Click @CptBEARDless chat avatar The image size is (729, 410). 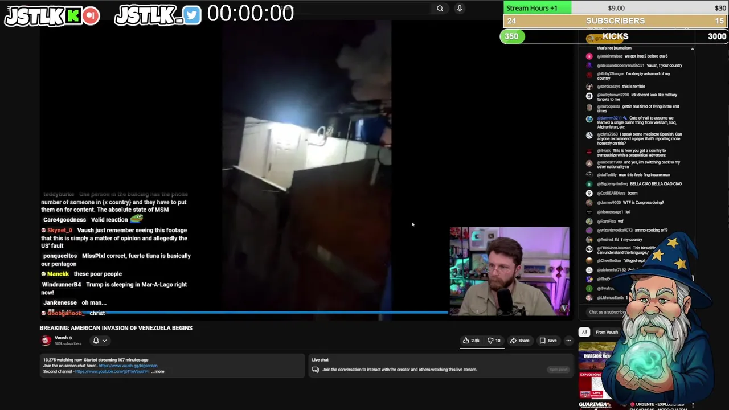click(589, 194)
